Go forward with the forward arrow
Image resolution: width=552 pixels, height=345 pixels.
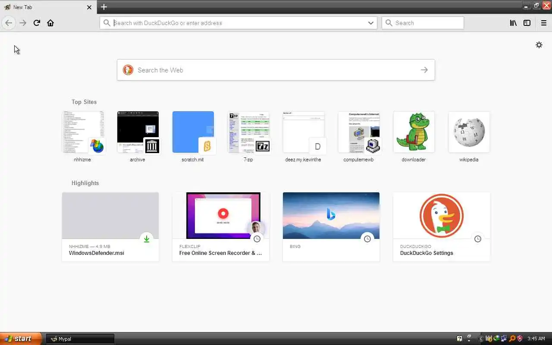tap(23, 23)
